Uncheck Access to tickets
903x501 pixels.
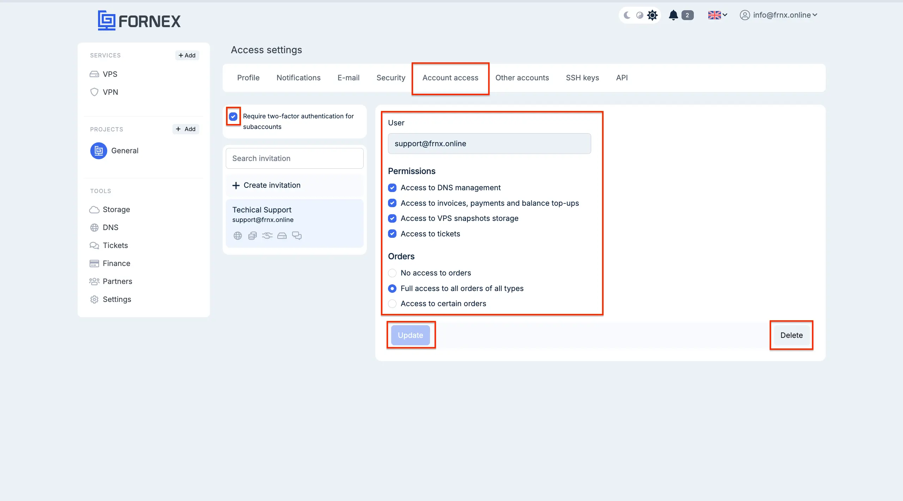[x=392, y=234]
